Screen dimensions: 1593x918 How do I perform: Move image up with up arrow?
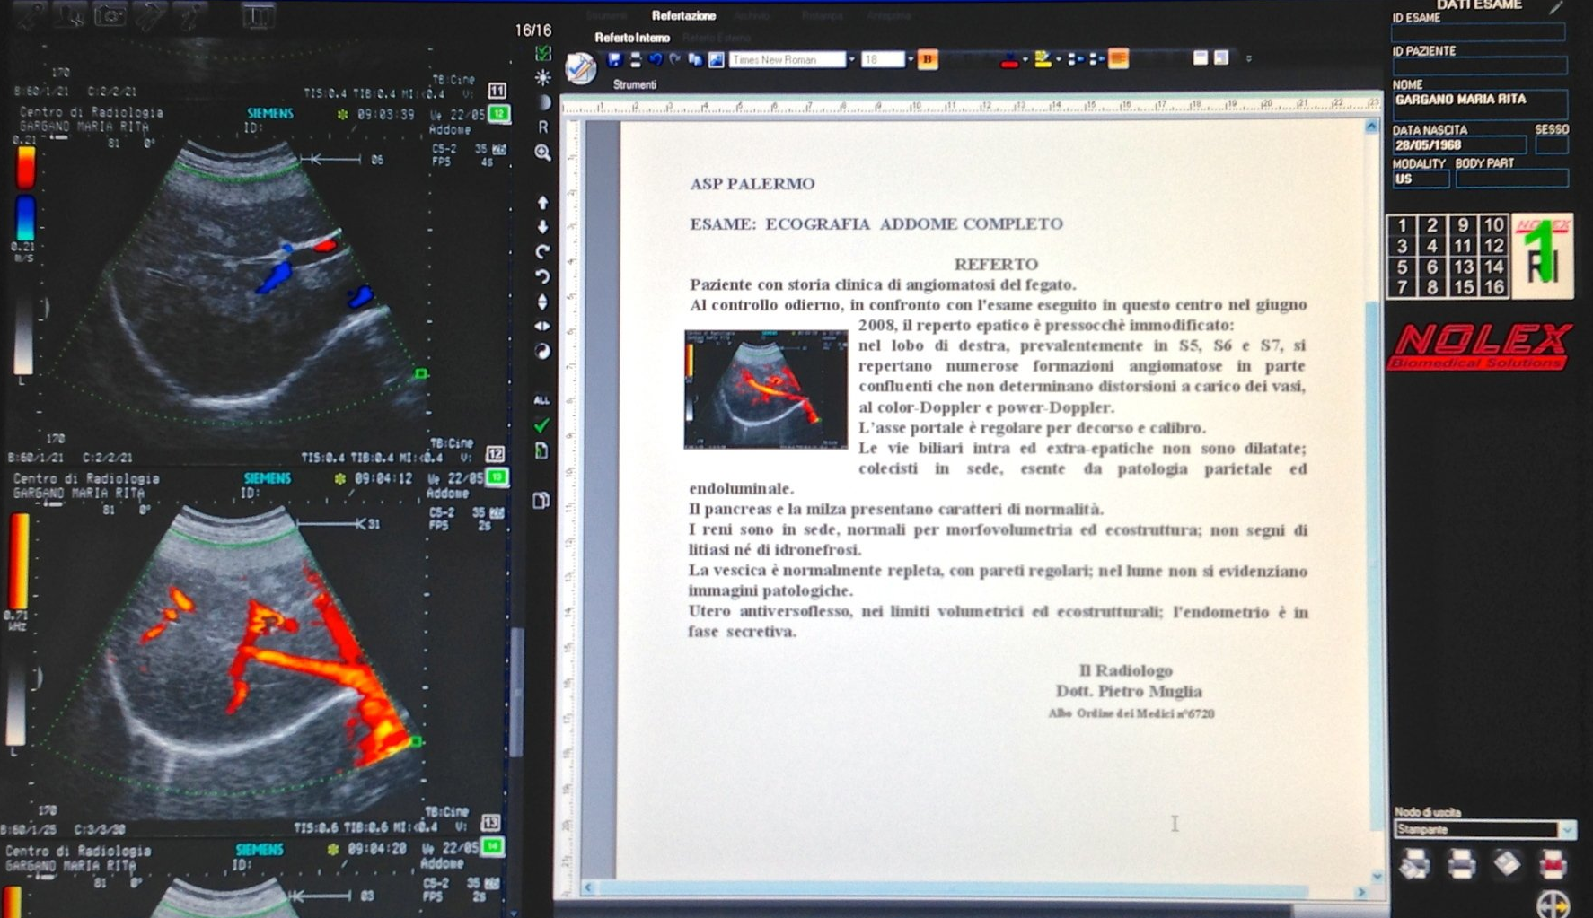[542, 203]
